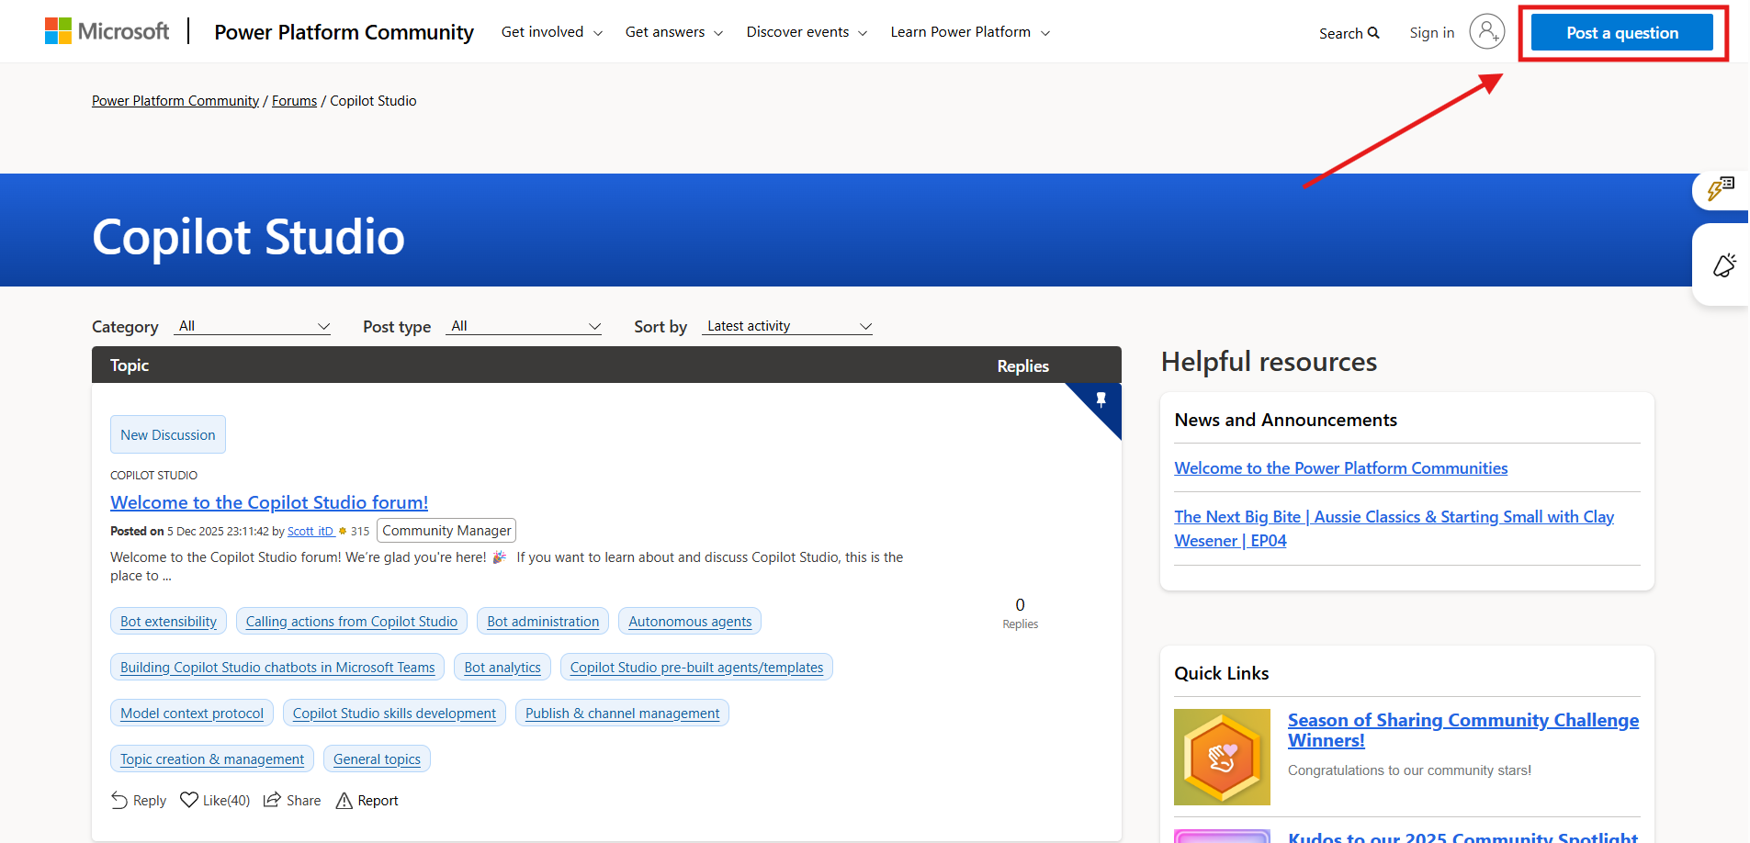Expand the Get involved menu
The image size is (1750, 843).
click(551, 32)
